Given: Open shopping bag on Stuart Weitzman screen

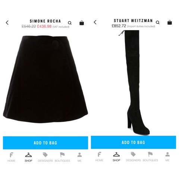Looking at the screenshot, I should [x=170, y=22].
